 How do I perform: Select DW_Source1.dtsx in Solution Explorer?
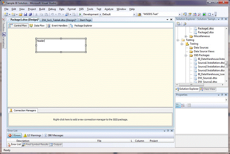click(207, 78)
